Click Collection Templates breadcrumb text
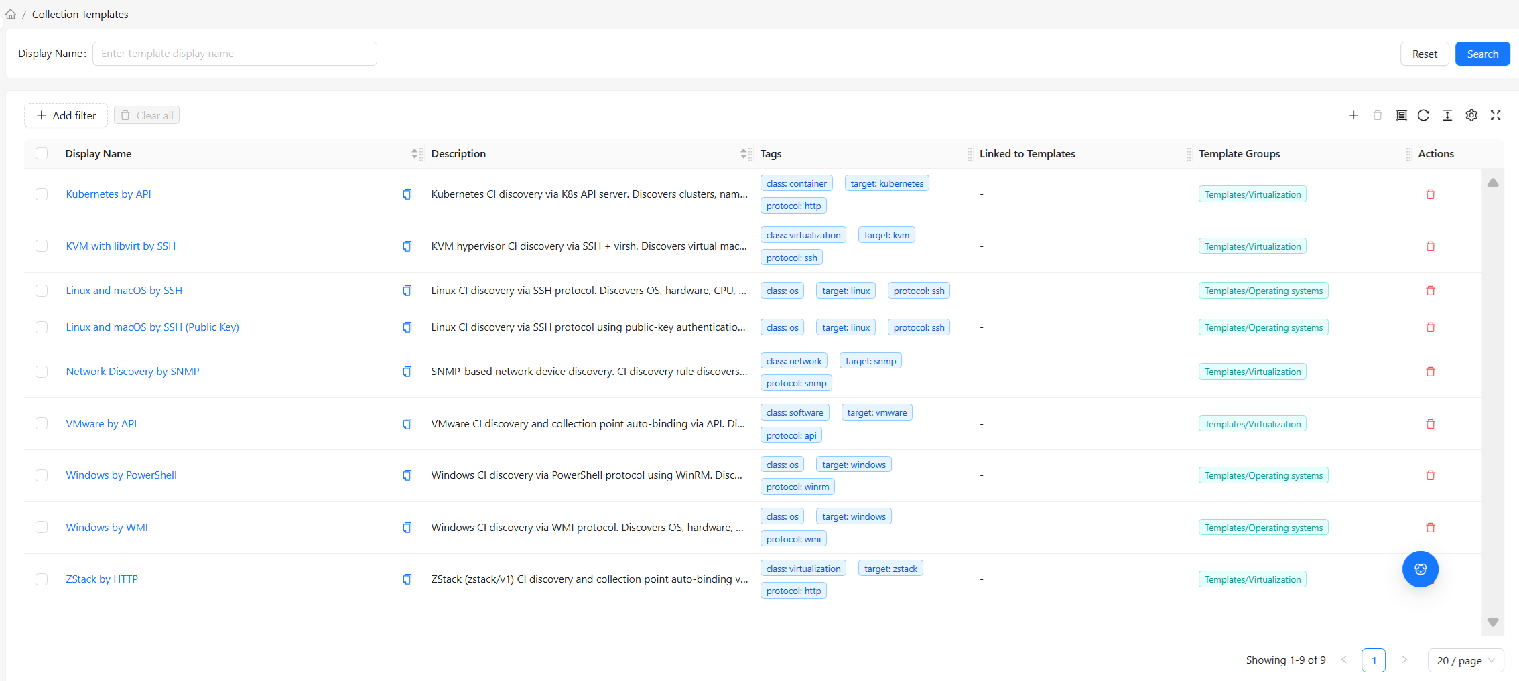 80,14
